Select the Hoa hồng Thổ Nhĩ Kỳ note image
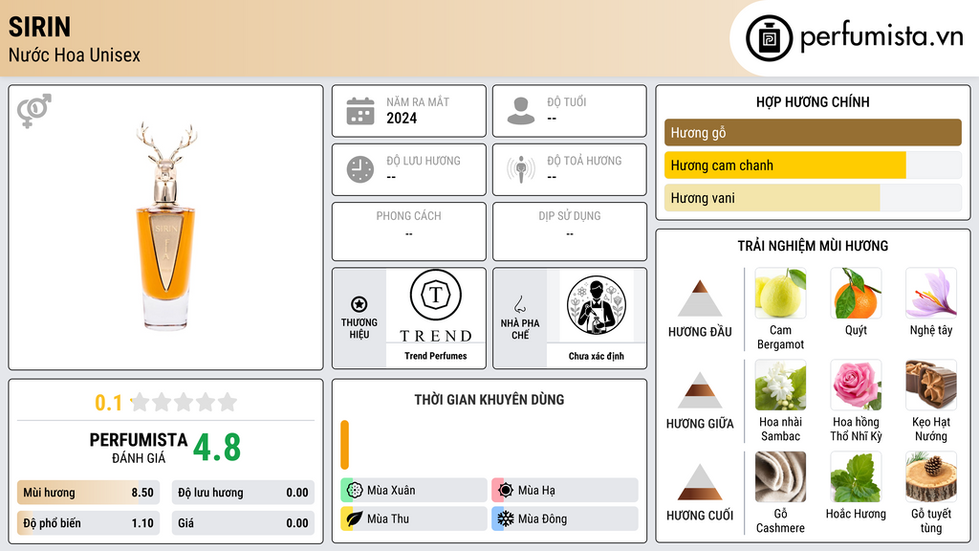The height and width of the screenshot is (551, 979). [856, 385]
